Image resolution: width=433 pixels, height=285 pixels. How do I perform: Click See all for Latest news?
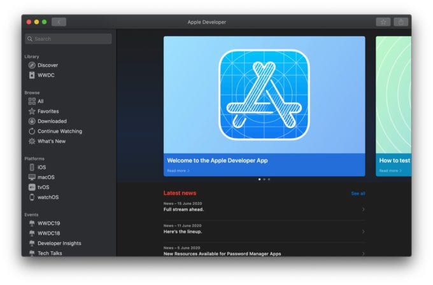pos(358,193)
